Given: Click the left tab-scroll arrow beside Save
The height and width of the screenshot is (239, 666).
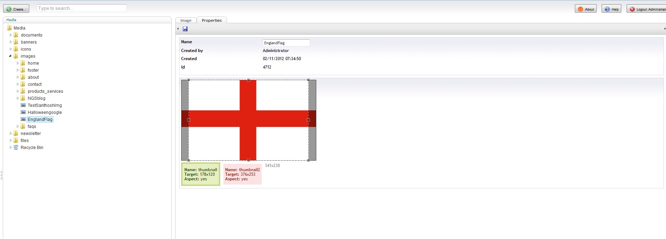Looking at the screenshot, I should coord(178,29).
